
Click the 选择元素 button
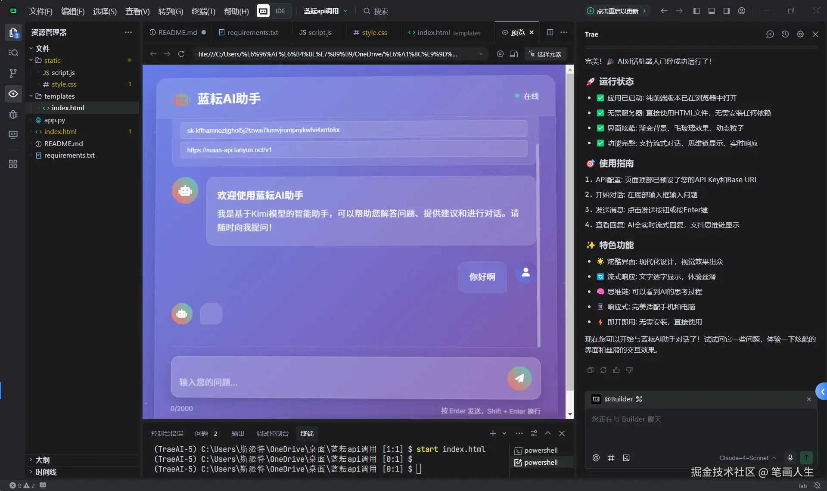point(545,54)
